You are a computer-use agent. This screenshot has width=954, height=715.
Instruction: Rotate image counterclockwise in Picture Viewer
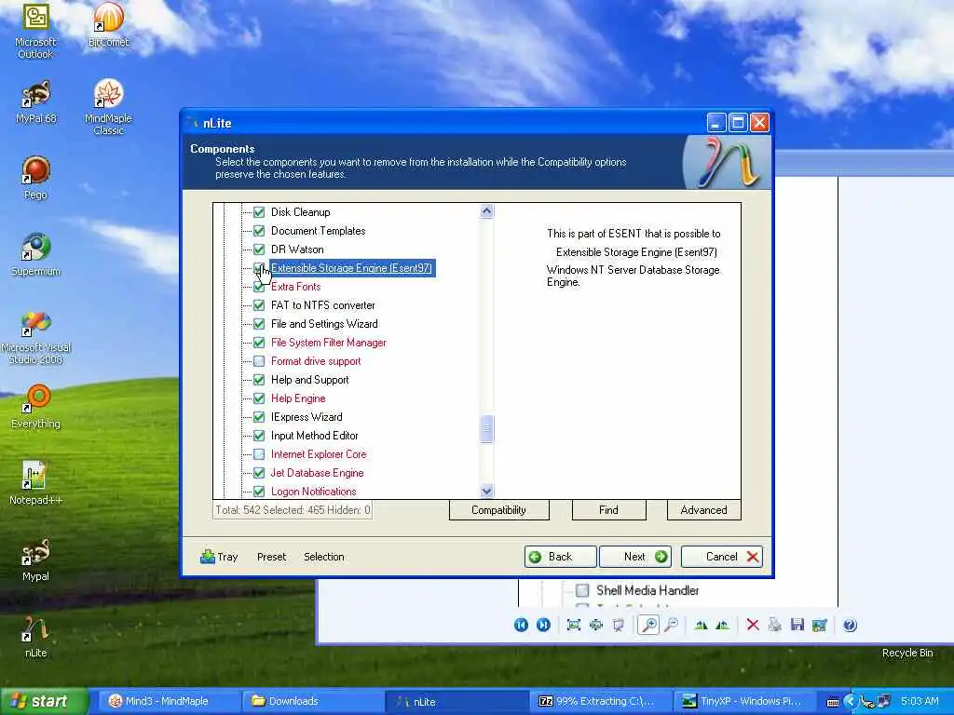722,625
